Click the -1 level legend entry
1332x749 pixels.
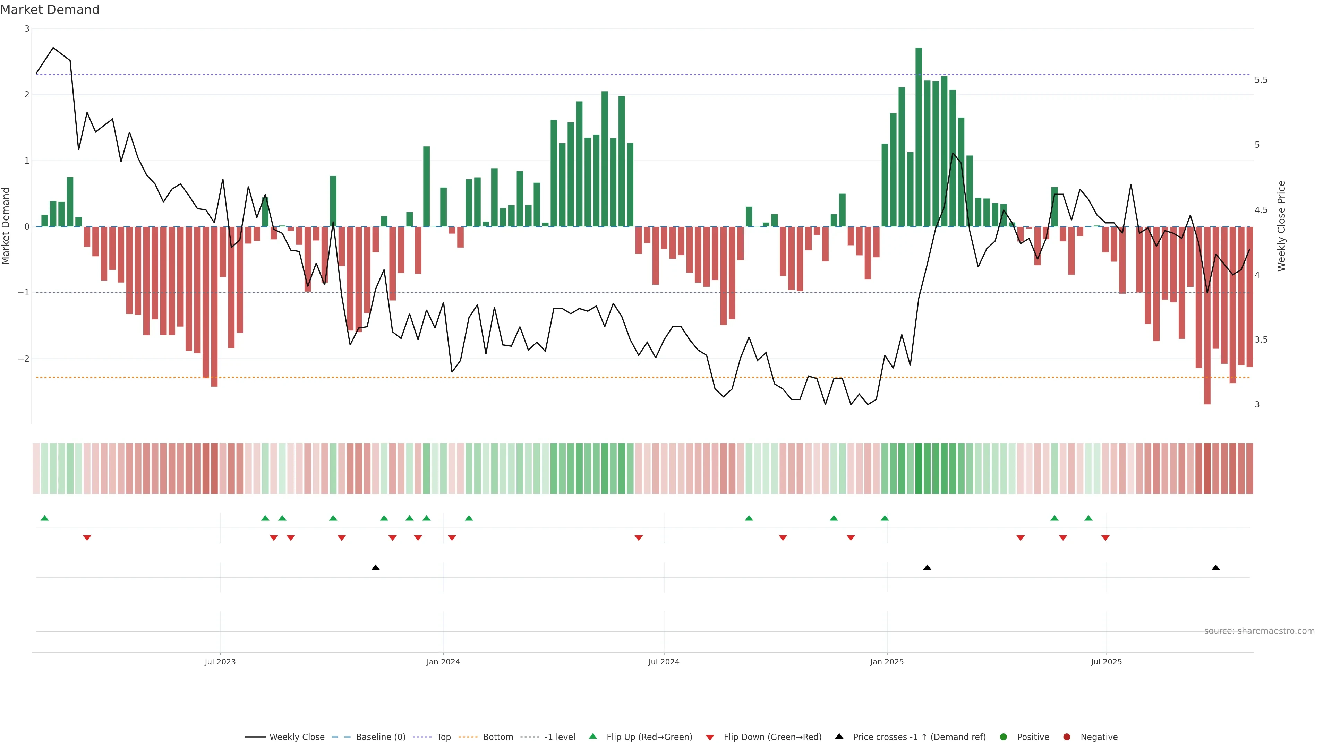(x=560, y=737)
